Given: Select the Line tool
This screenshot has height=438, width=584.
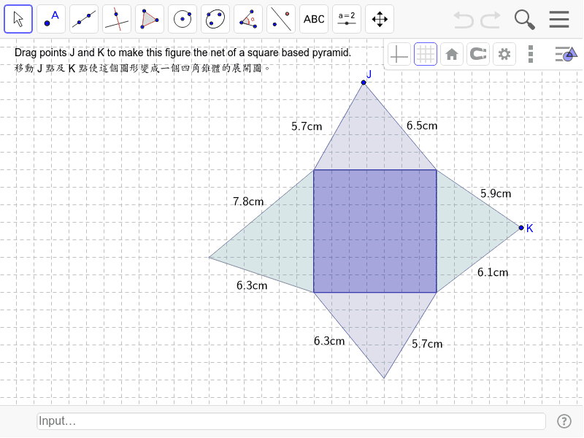Looking at the screenshot, I should pos(83,18).
